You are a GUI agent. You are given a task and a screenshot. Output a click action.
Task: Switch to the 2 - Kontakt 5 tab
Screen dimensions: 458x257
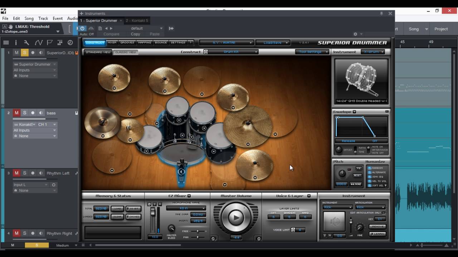click(137, 21)
